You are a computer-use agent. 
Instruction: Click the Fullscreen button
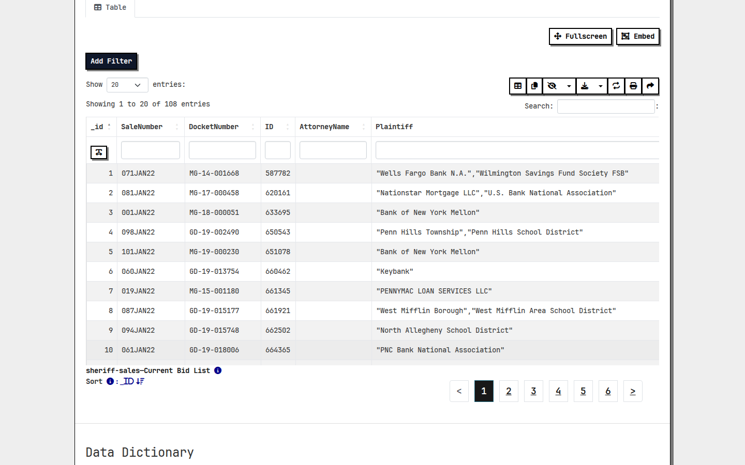click(x=580, y=36)
